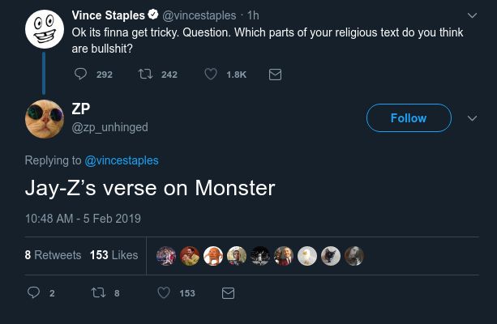This screenshot has width=497, height=324.
Task: Click first liker avatar in likes row
Action: click(165, 256)
